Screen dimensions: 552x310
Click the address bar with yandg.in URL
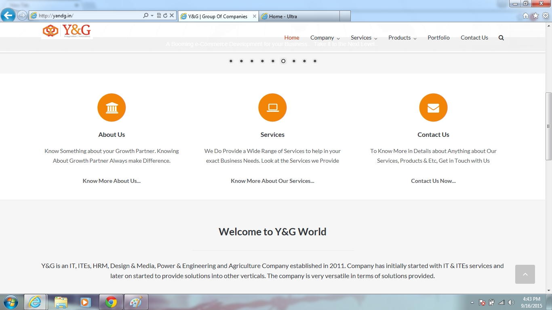[89, 16]
